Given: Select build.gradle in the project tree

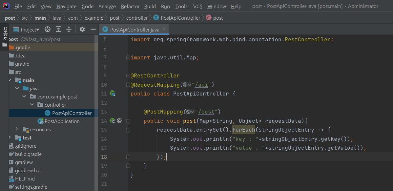Looking at the screenshot, I should pyautogui.click(x=27, y=154).
